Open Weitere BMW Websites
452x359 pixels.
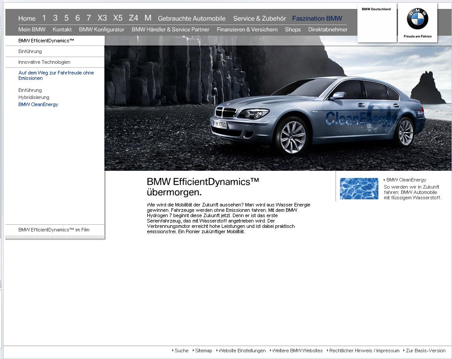click(x=297, y=351)
